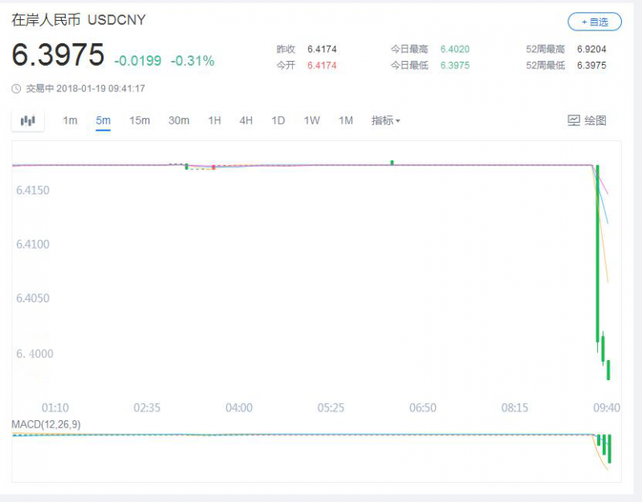Click the MACD(12,26,9) indicator label
The image size is (642, 502).
46,424
